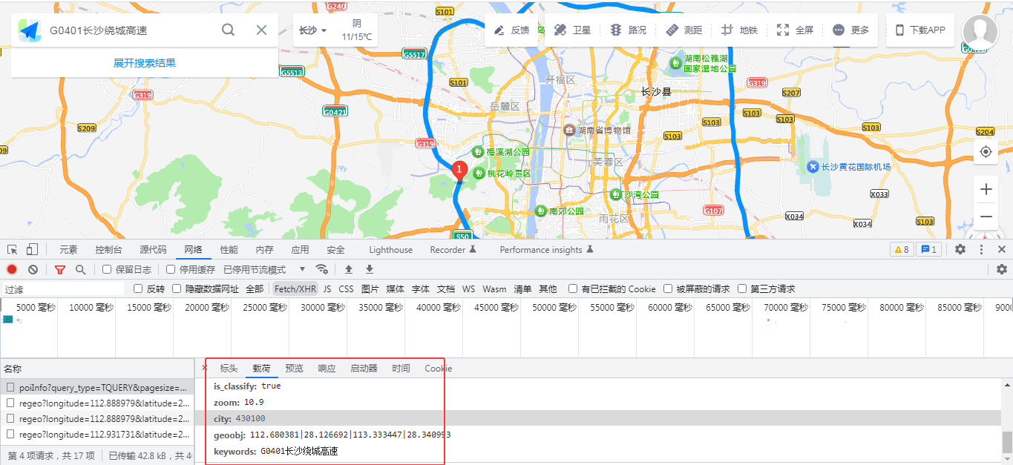Open the 更多 more menu

850,30
